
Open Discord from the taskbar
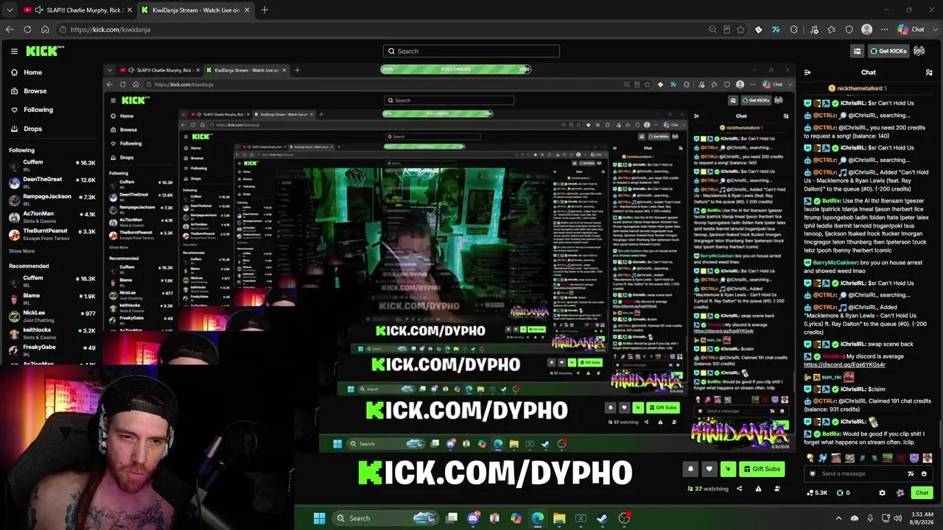coord(473,518)
